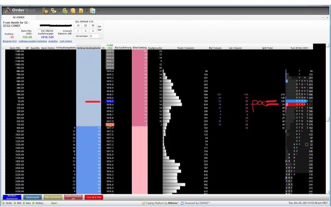Click the clipboard toolbar icon
Image resolution: width=331 pixels, height=207 pixels.
click(x=93, y=11)
